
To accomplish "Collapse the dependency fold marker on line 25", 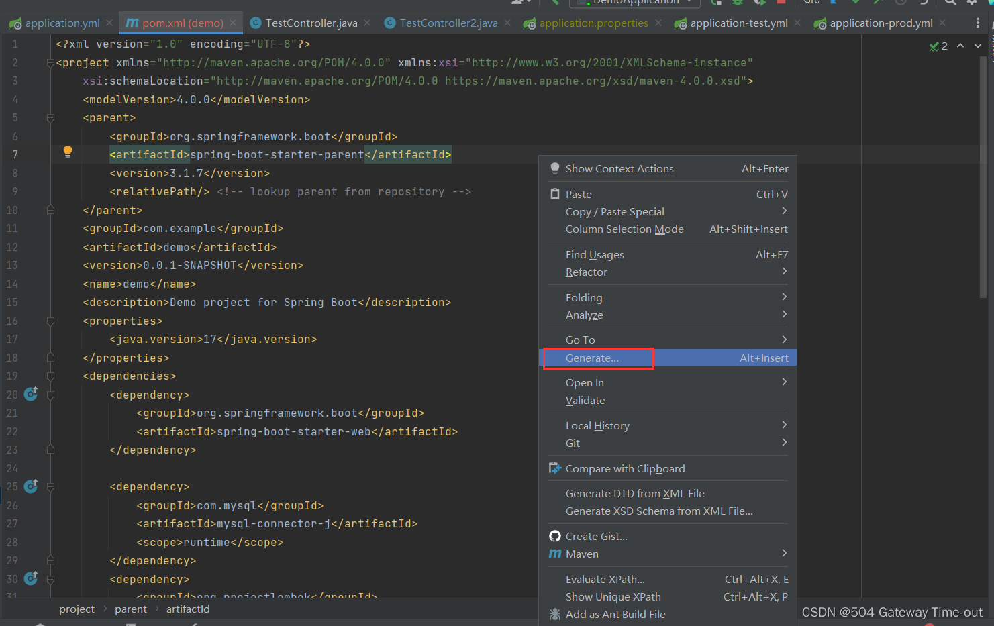I will tap(50, 487).
